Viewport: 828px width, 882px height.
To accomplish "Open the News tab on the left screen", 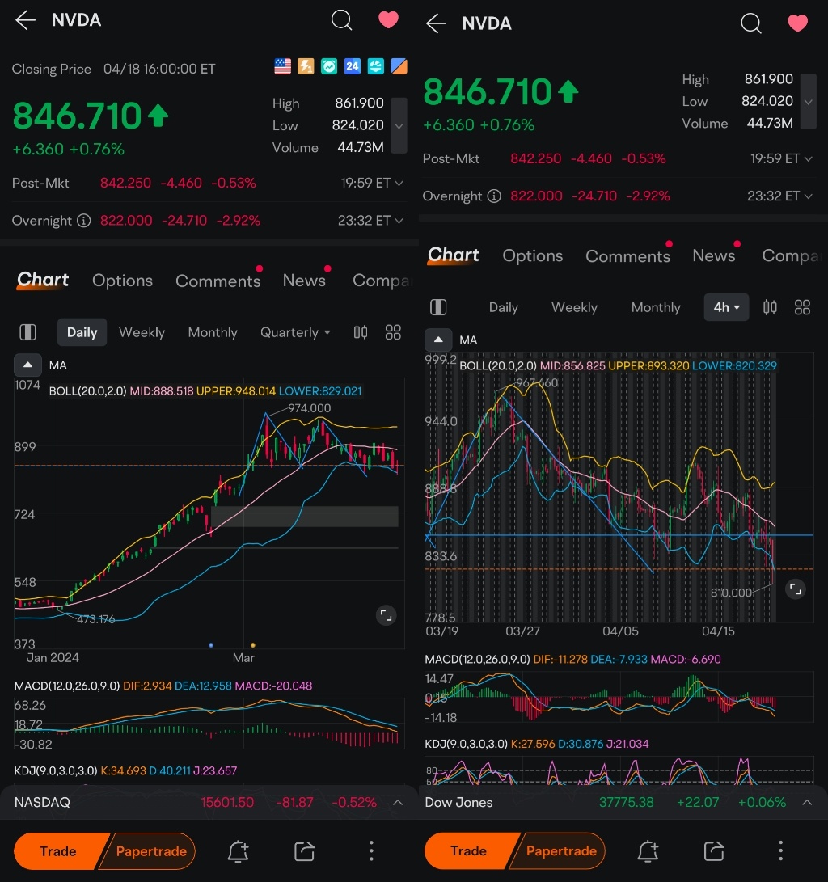I will (x=304, y=281).
